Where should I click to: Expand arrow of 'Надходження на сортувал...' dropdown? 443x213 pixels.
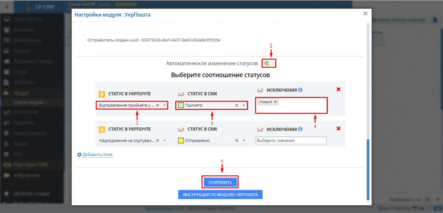[165, 140]
